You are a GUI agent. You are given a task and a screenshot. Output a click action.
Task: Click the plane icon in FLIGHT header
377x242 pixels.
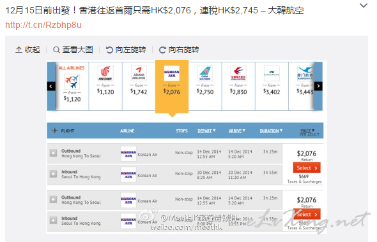(54, 131)
